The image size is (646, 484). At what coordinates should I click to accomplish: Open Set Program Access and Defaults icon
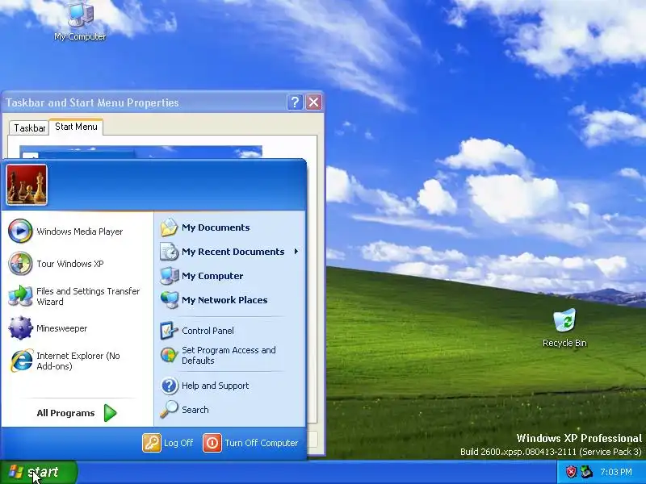click(169, 355)
